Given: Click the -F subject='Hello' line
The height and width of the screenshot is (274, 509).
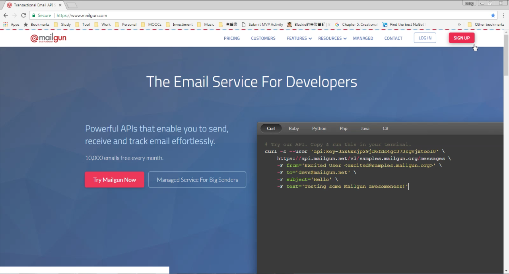Looking at the screenshot, I should click(307, 179).
